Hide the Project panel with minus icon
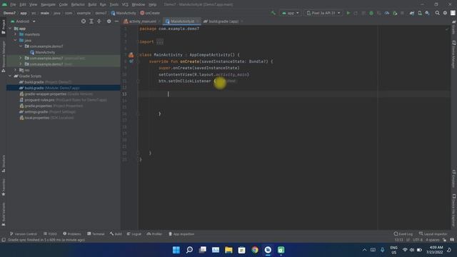The image size is (457, 257). (x=116, y=21)
